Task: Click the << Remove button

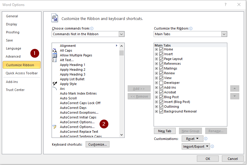Action: pos(139,96)
